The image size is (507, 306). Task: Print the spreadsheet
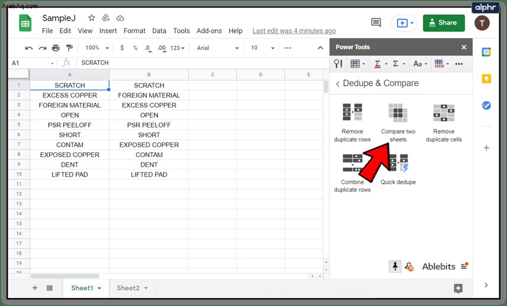pos(56,48)
